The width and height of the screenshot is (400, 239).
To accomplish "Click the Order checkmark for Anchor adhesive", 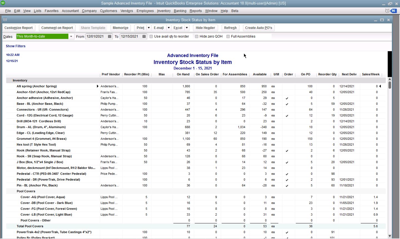I will point(287,98).
